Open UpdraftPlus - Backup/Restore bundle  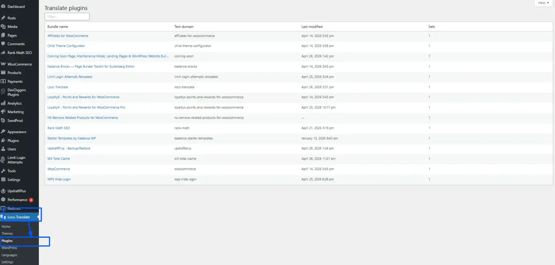point(69,149)
